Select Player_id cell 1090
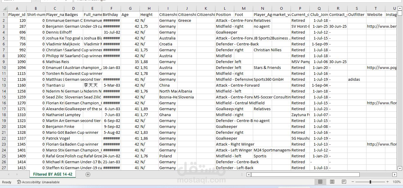 tap(17, 62)
